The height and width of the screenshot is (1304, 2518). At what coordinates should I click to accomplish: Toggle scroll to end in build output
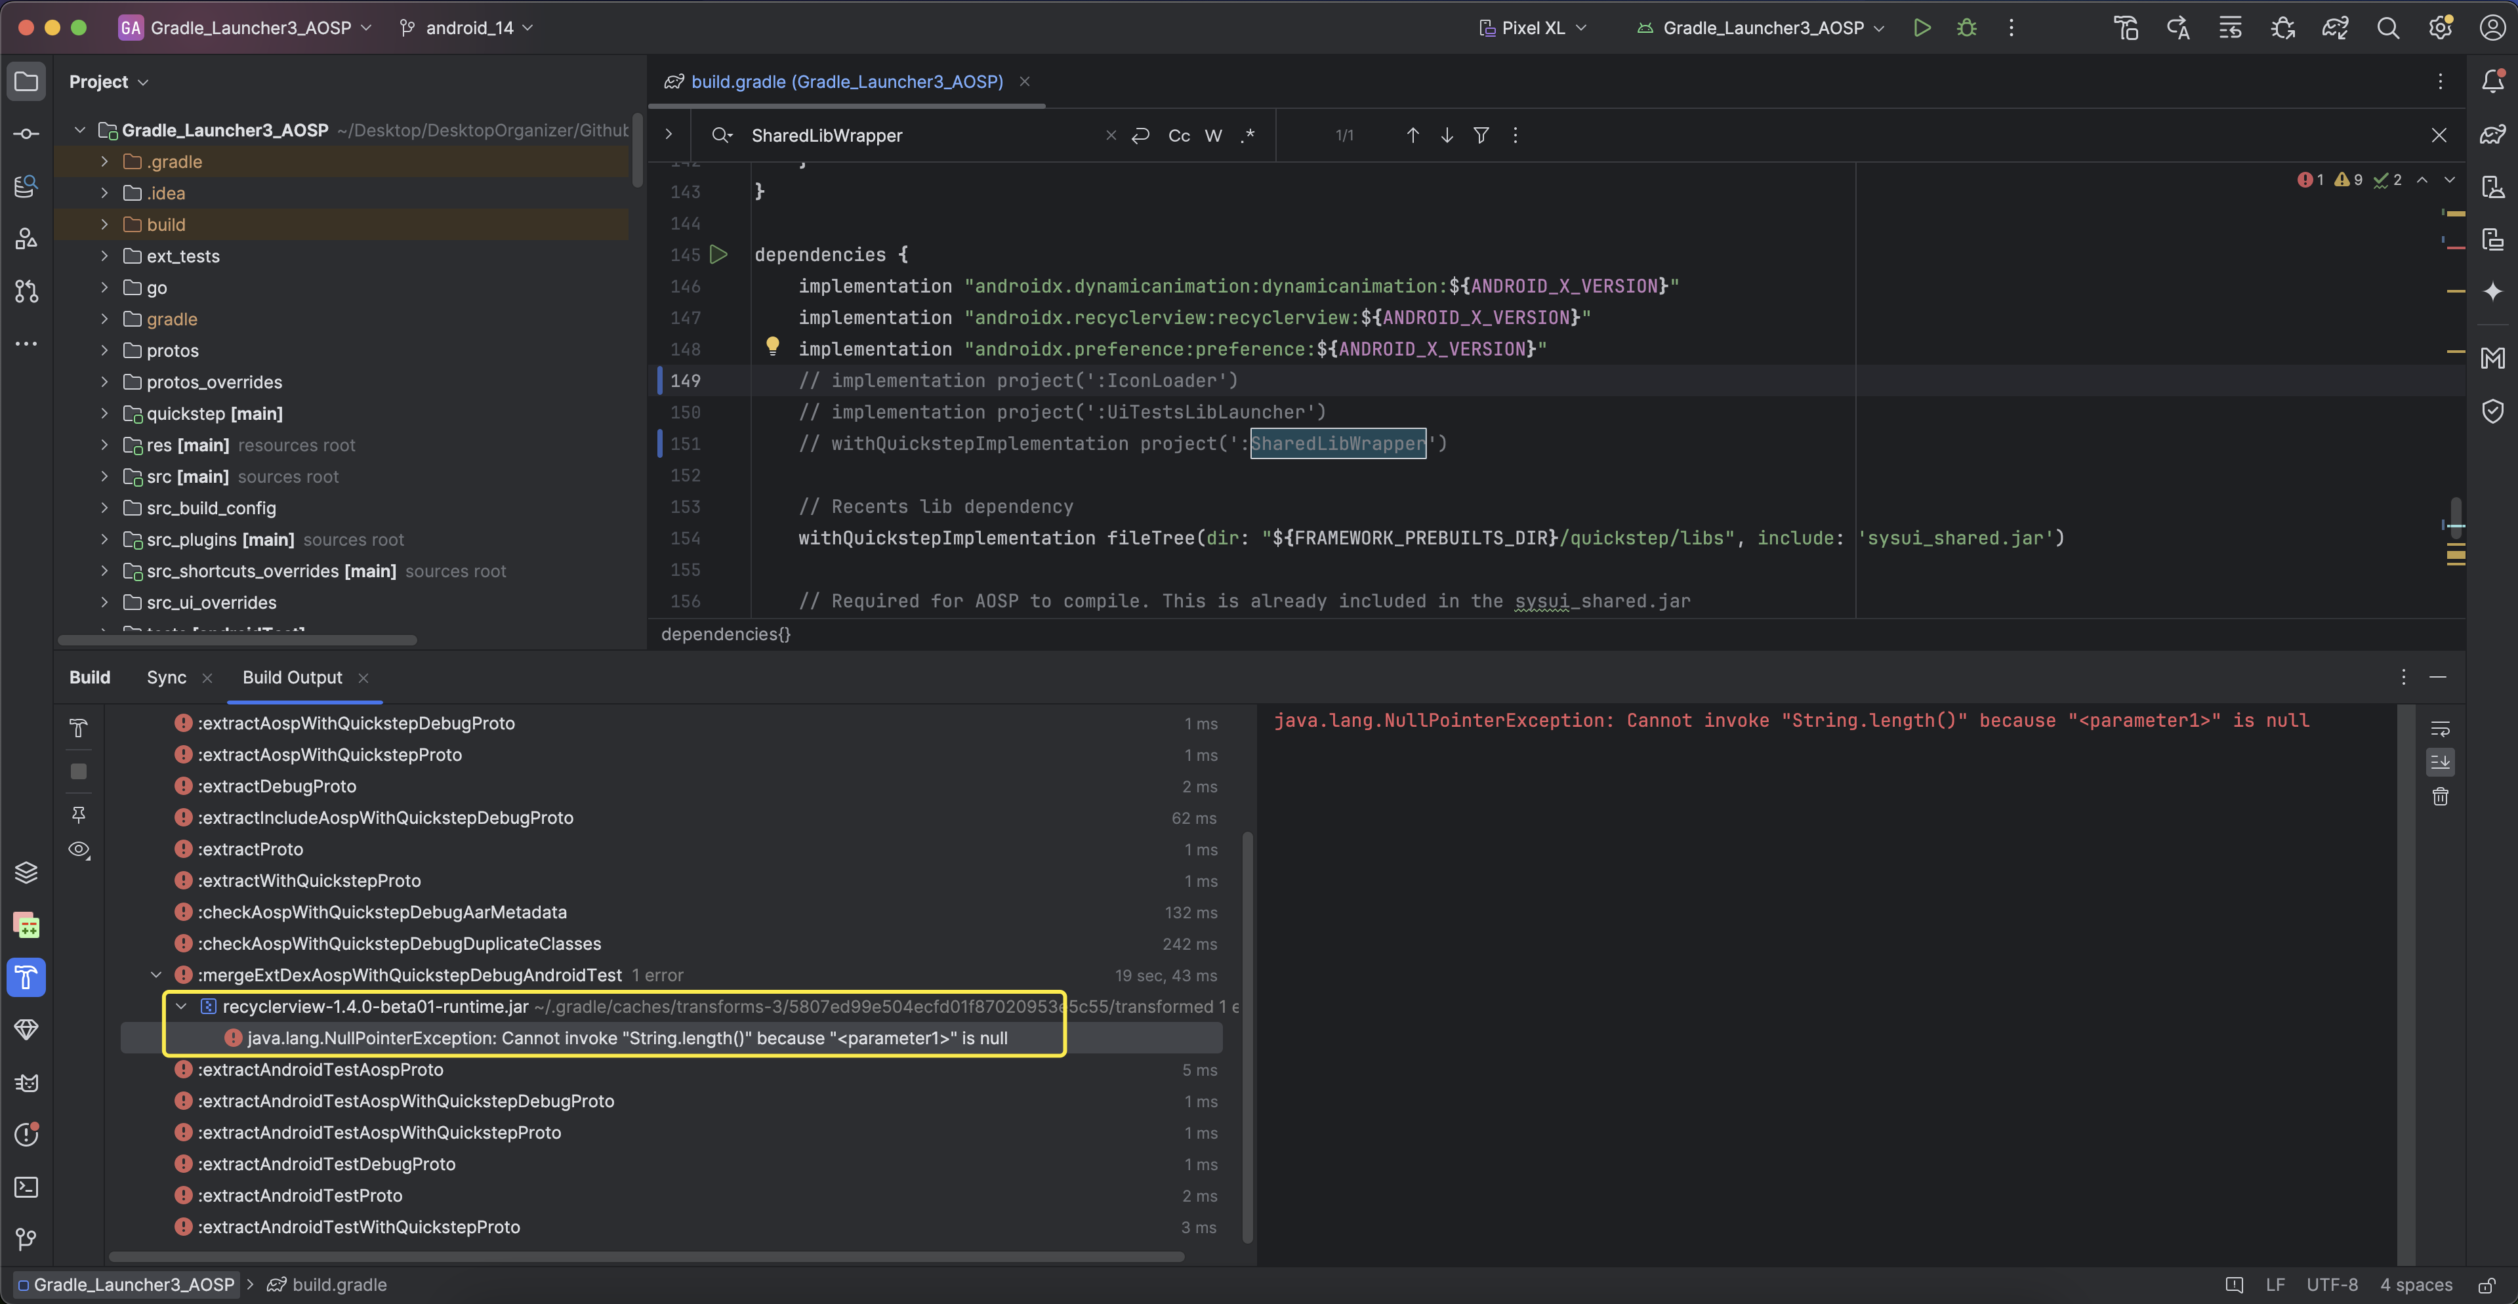point(2440,762)
